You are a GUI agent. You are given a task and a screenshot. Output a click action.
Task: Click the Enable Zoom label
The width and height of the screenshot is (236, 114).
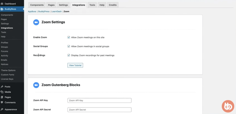(40, 37)
